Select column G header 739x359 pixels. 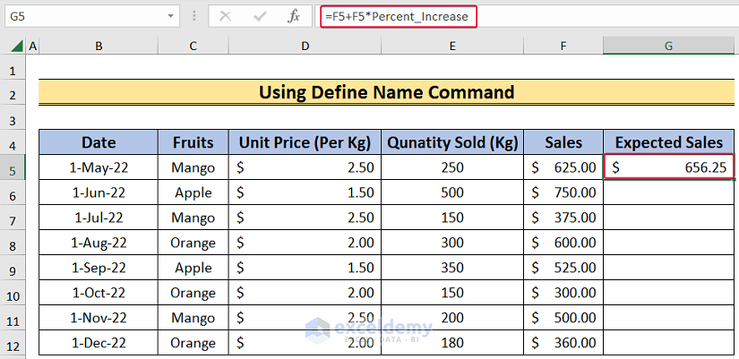pyautogui.click(x=668, y=46)
